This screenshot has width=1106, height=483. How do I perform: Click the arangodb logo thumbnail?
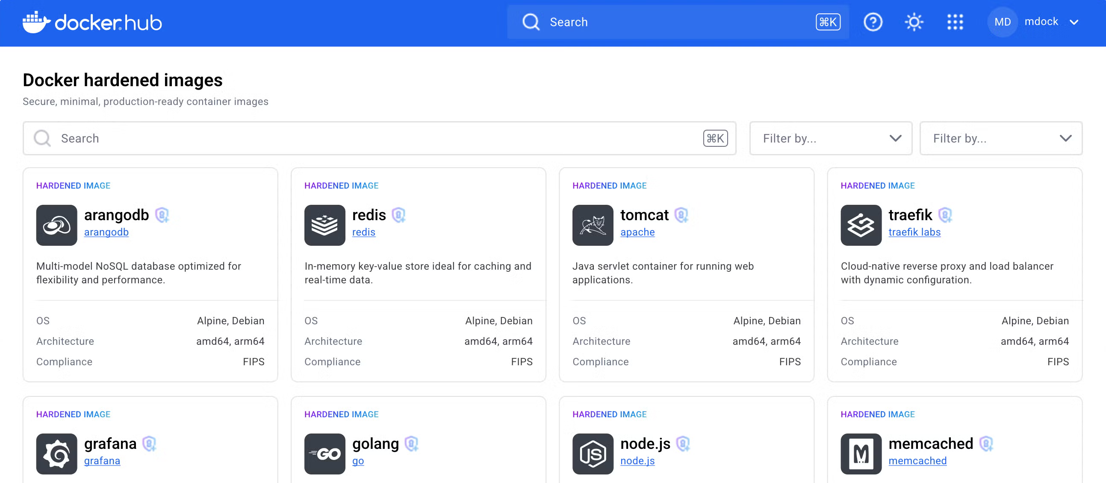tap(57, 225)
